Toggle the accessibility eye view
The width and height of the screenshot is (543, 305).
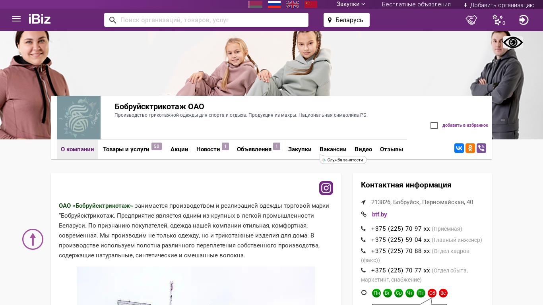click(x=513, y=42)
